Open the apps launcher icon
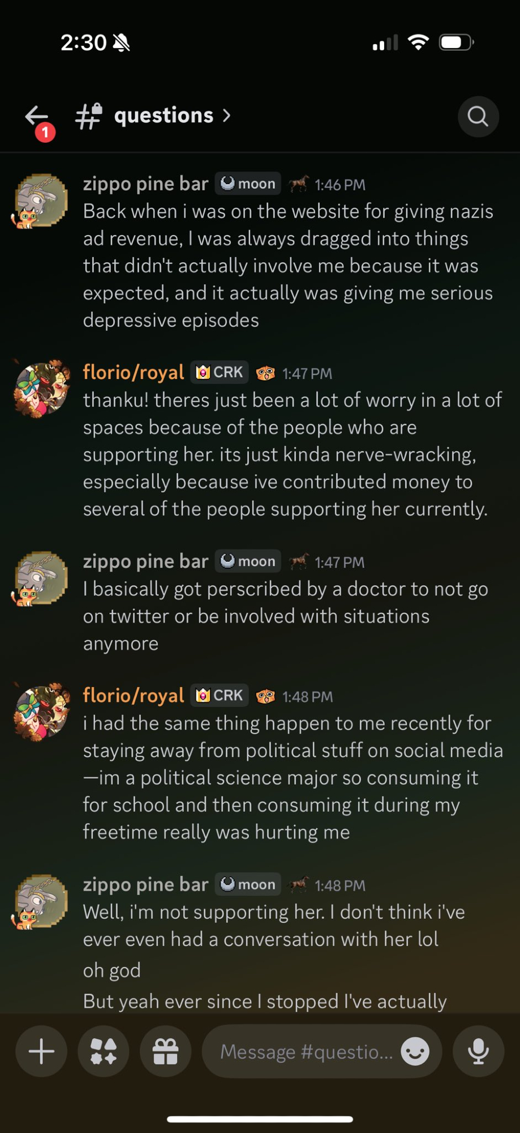This screenshot has height=1133, width=520. tap(104, 1052)
